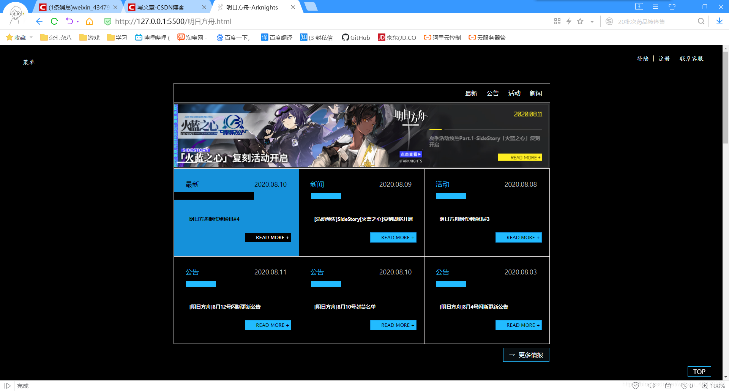Screen dimensions: 729x391
Task: Open downloads arrow icon
Action: (719, 22)
